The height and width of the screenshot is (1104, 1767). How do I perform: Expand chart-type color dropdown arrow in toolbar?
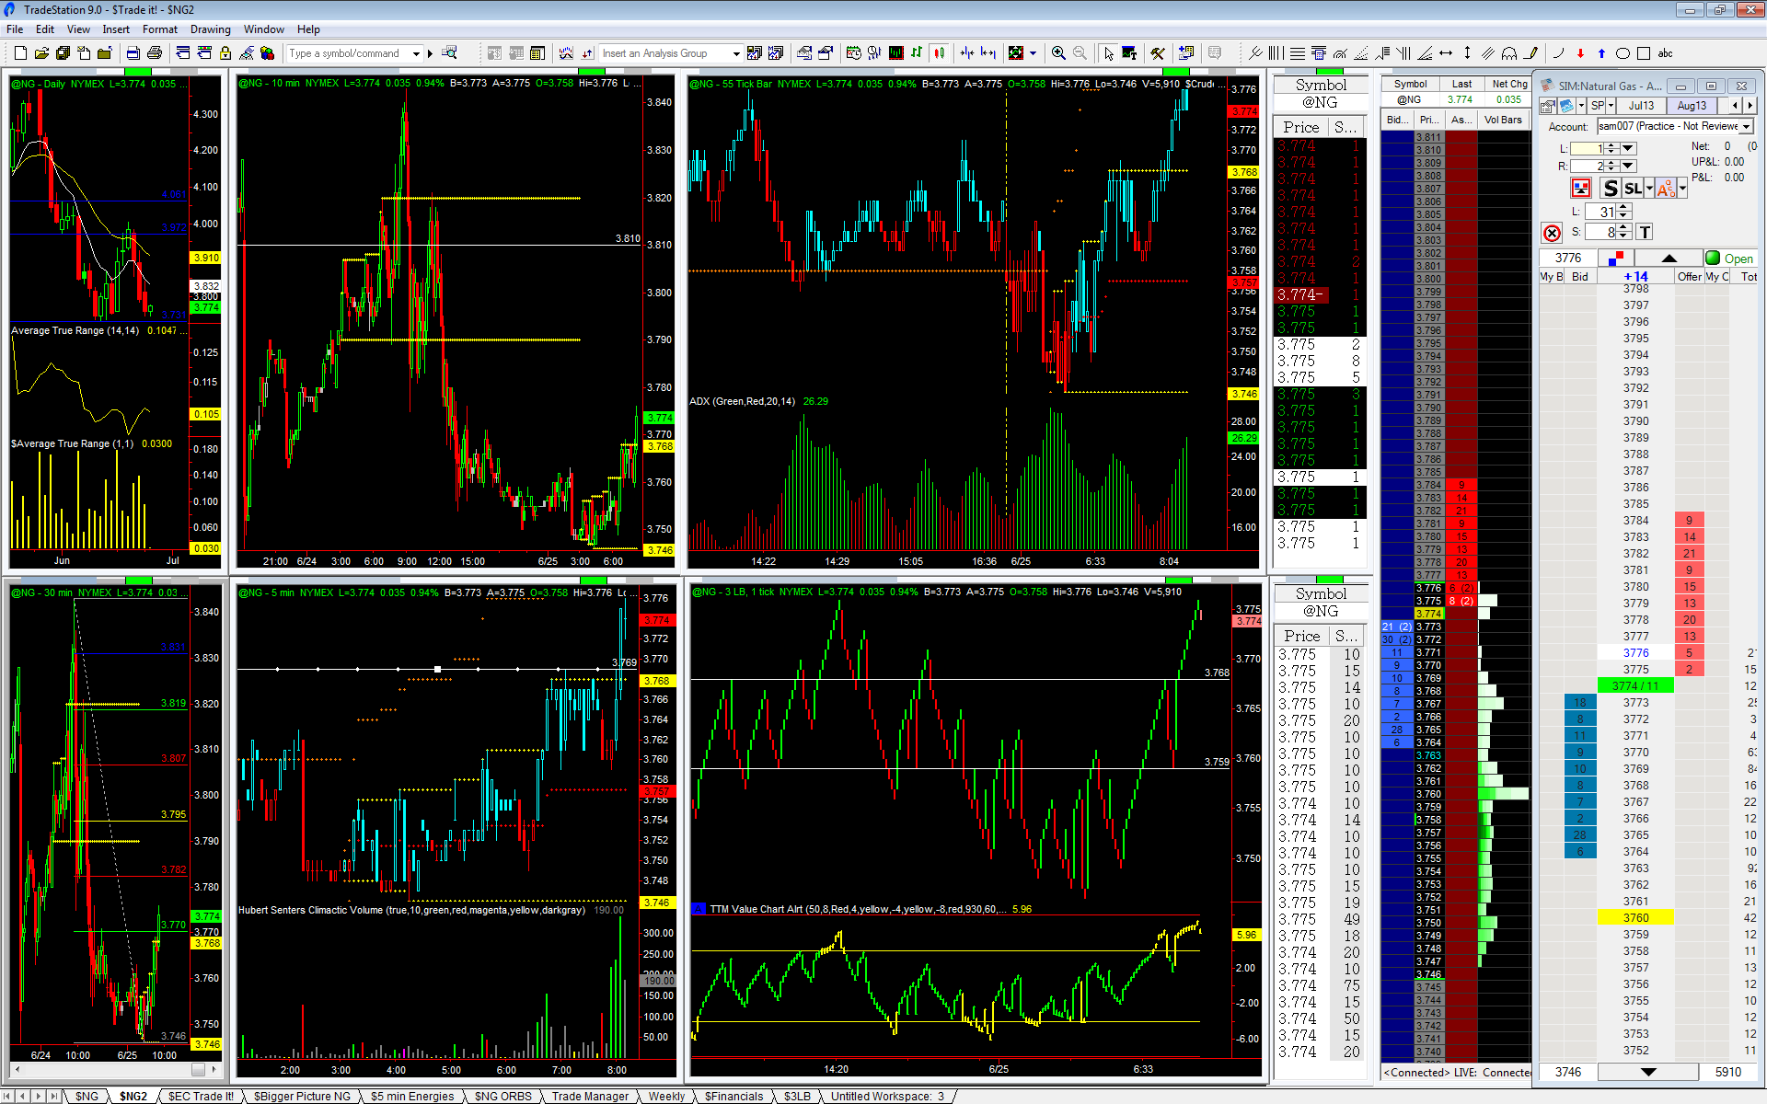coord(1033,53)
